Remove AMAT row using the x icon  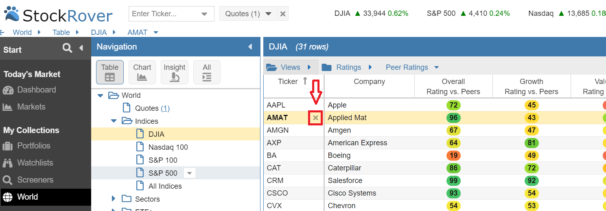click(315, 118)
